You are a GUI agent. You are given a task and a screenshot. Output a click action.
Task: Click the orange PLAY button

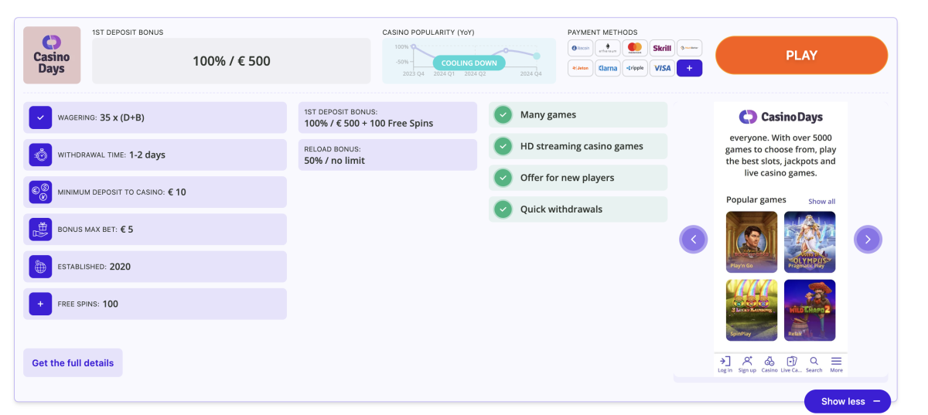pos(801,55)
